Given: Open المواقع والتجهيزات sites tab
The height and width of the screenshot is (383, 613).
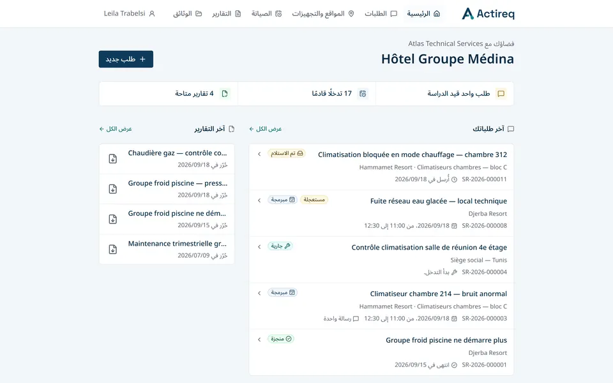Looking at the screenshot, I should (x=323, y=13).
